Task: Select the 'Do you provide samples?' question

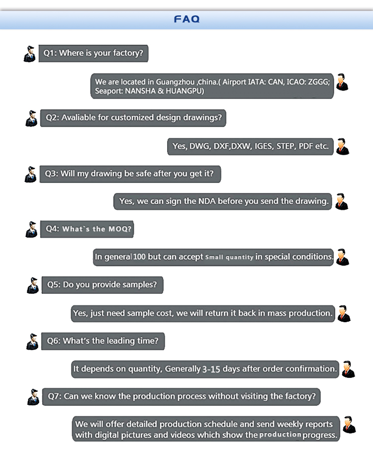Action: (x=102, y=285)
